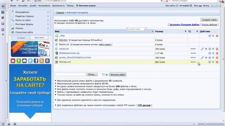Open the Инструменты menu

coord(44,6)
